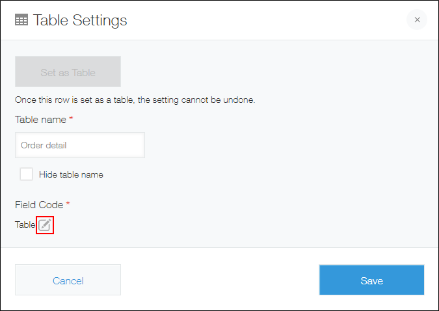The width and height of the screenshot is (439, 311).
Task: Click the 'Cancel' link text
Action: (68, 281)
